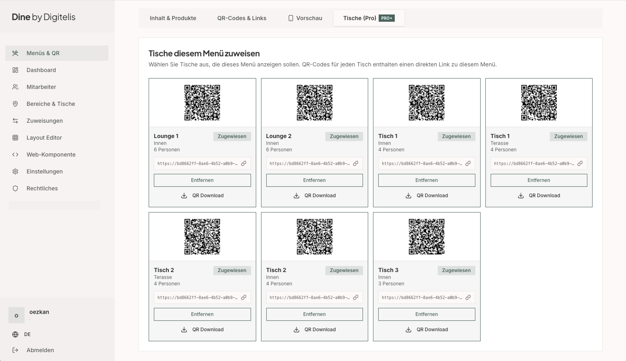The width and height of the screenshot is (626, 361).
Task: Open Einstellungen in the sidebar
Action: tap(57, 171)
